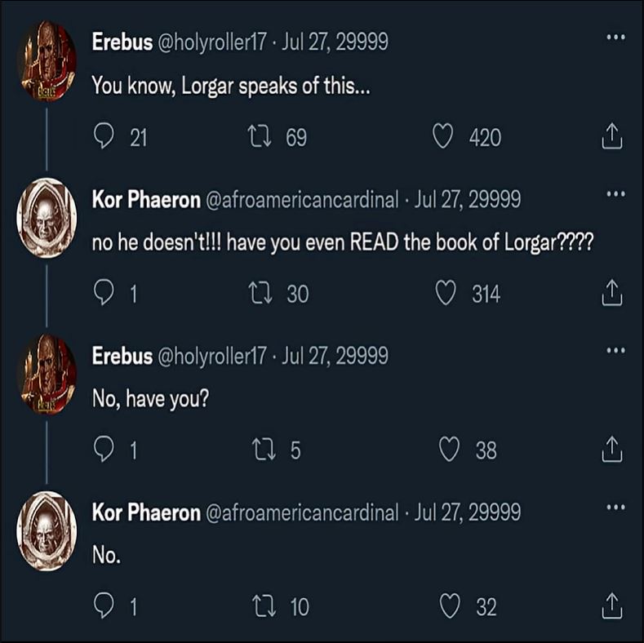Open more options on Erebus's first tweet
644x643 pixels.
click(x=615, y=38)
